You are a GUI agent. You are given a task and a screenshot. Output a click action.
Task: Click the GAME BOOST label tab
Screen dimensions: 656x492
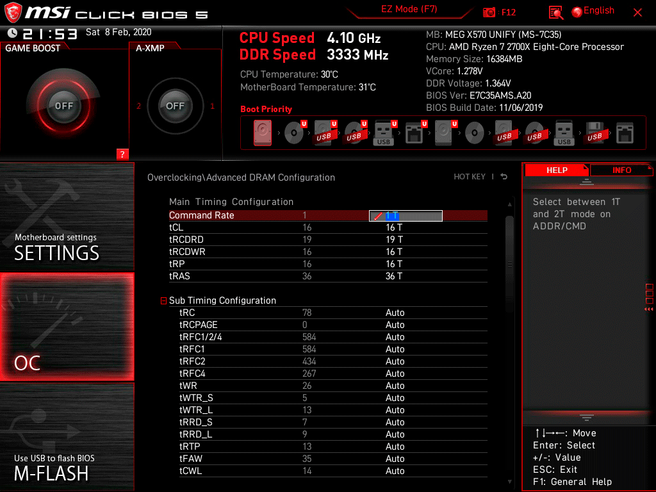click(x=33, y=48)
